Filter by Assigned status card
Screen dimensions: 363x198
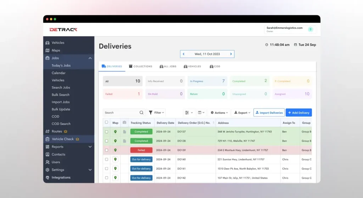(x=292, y=94)
